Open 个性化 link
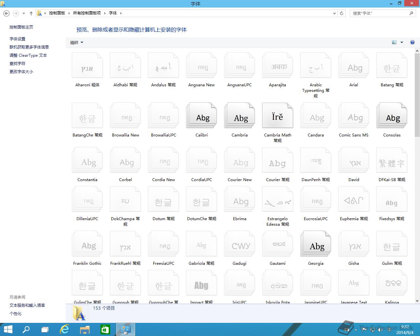Viewport: 420px width, 336px height. (15, 314)
